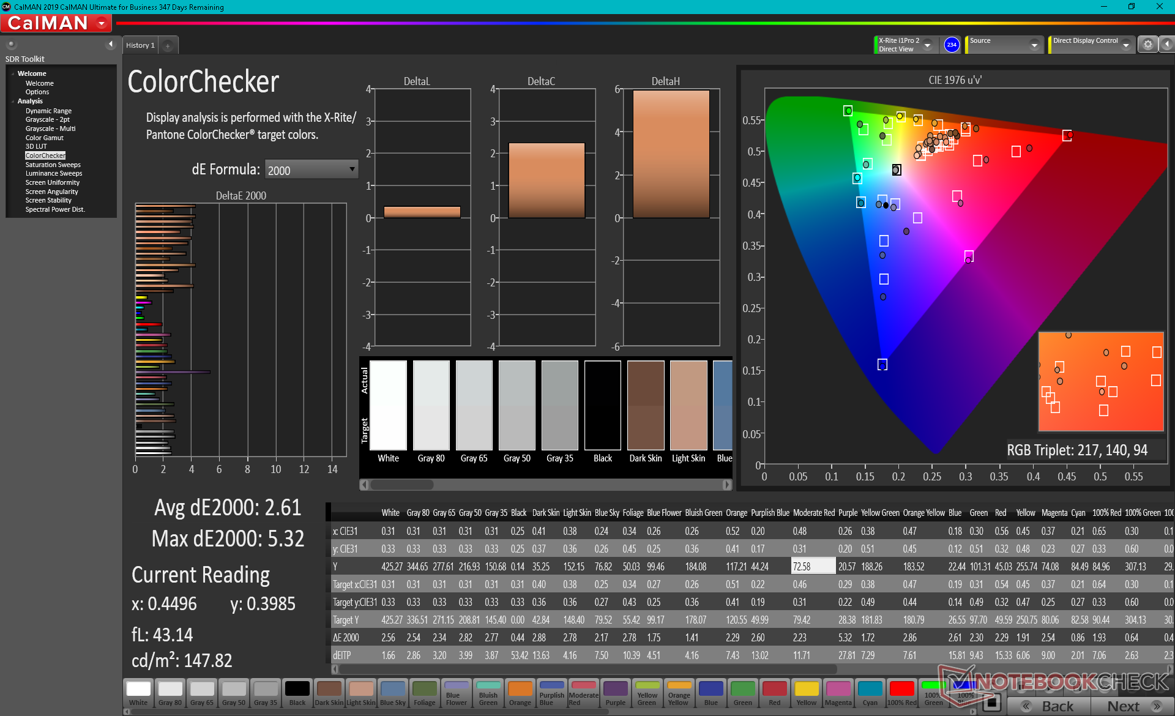1175x716 pixels.
Task: Select Saturation Sweeps in the sidebar
Action: 53,165
